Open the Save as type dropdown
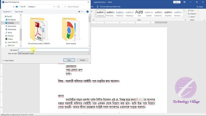 [54, 53]
